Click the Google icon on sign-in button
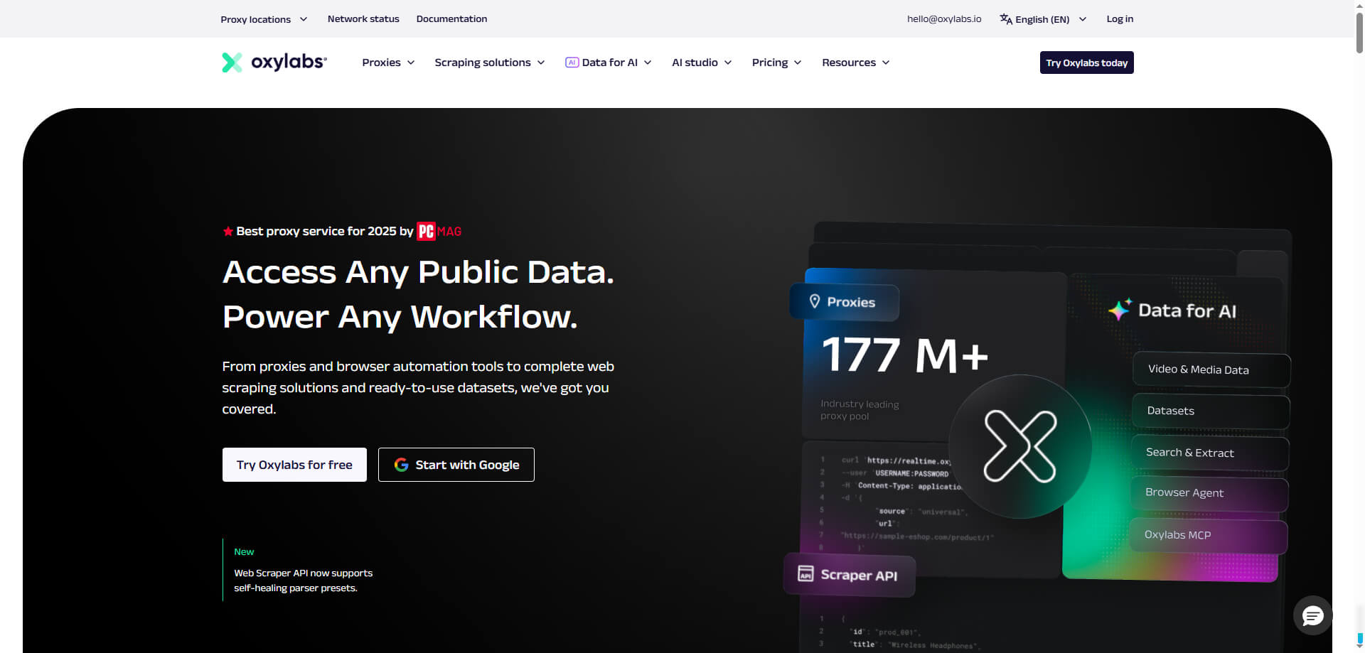The image size is (1365, 653). click(400, 465)
